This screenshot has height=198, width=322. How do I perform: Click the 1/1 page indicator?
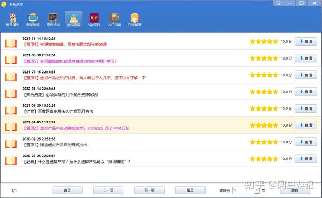pos(14,191)
